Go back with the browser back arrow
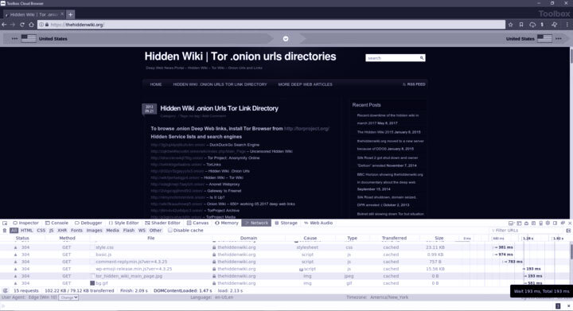Viewport: 573px width, 311px height. [5, 25]
